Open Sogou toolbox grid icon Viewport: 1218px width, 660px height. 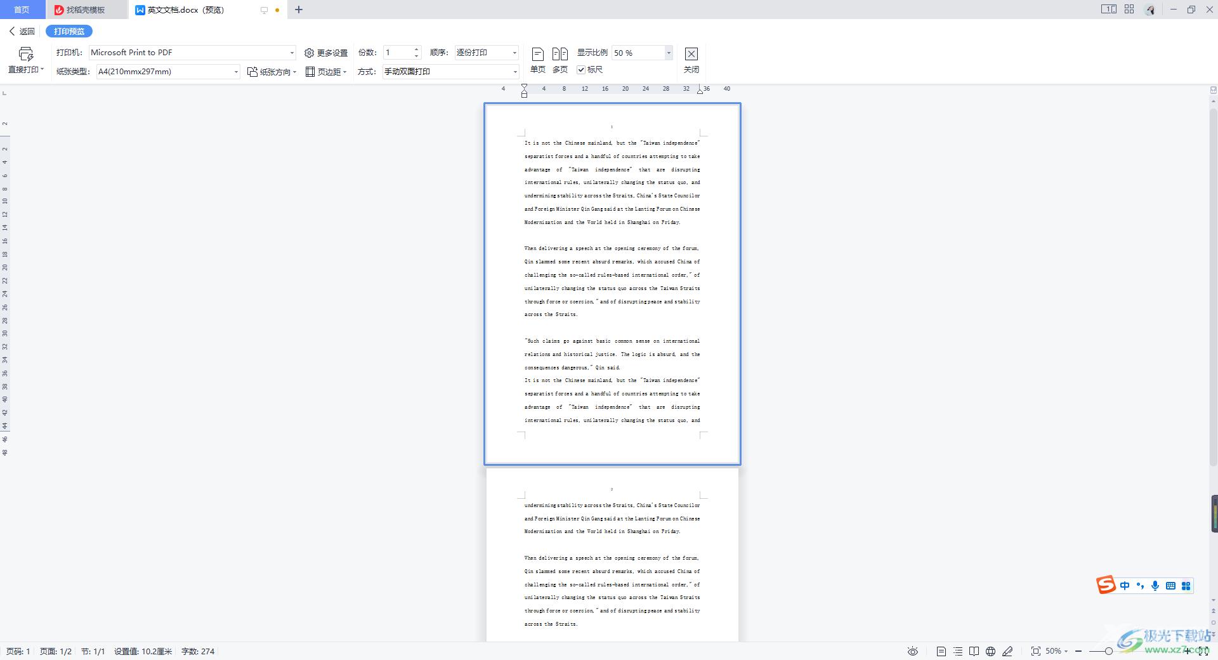(1186, 586)
